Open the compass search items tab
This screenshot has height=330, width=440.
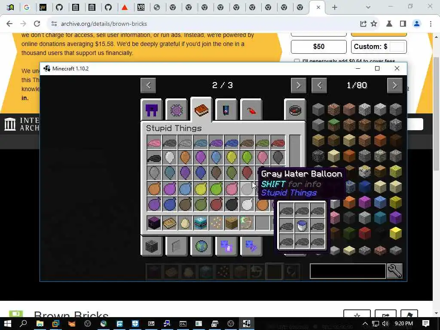click(x=295, y=110)
